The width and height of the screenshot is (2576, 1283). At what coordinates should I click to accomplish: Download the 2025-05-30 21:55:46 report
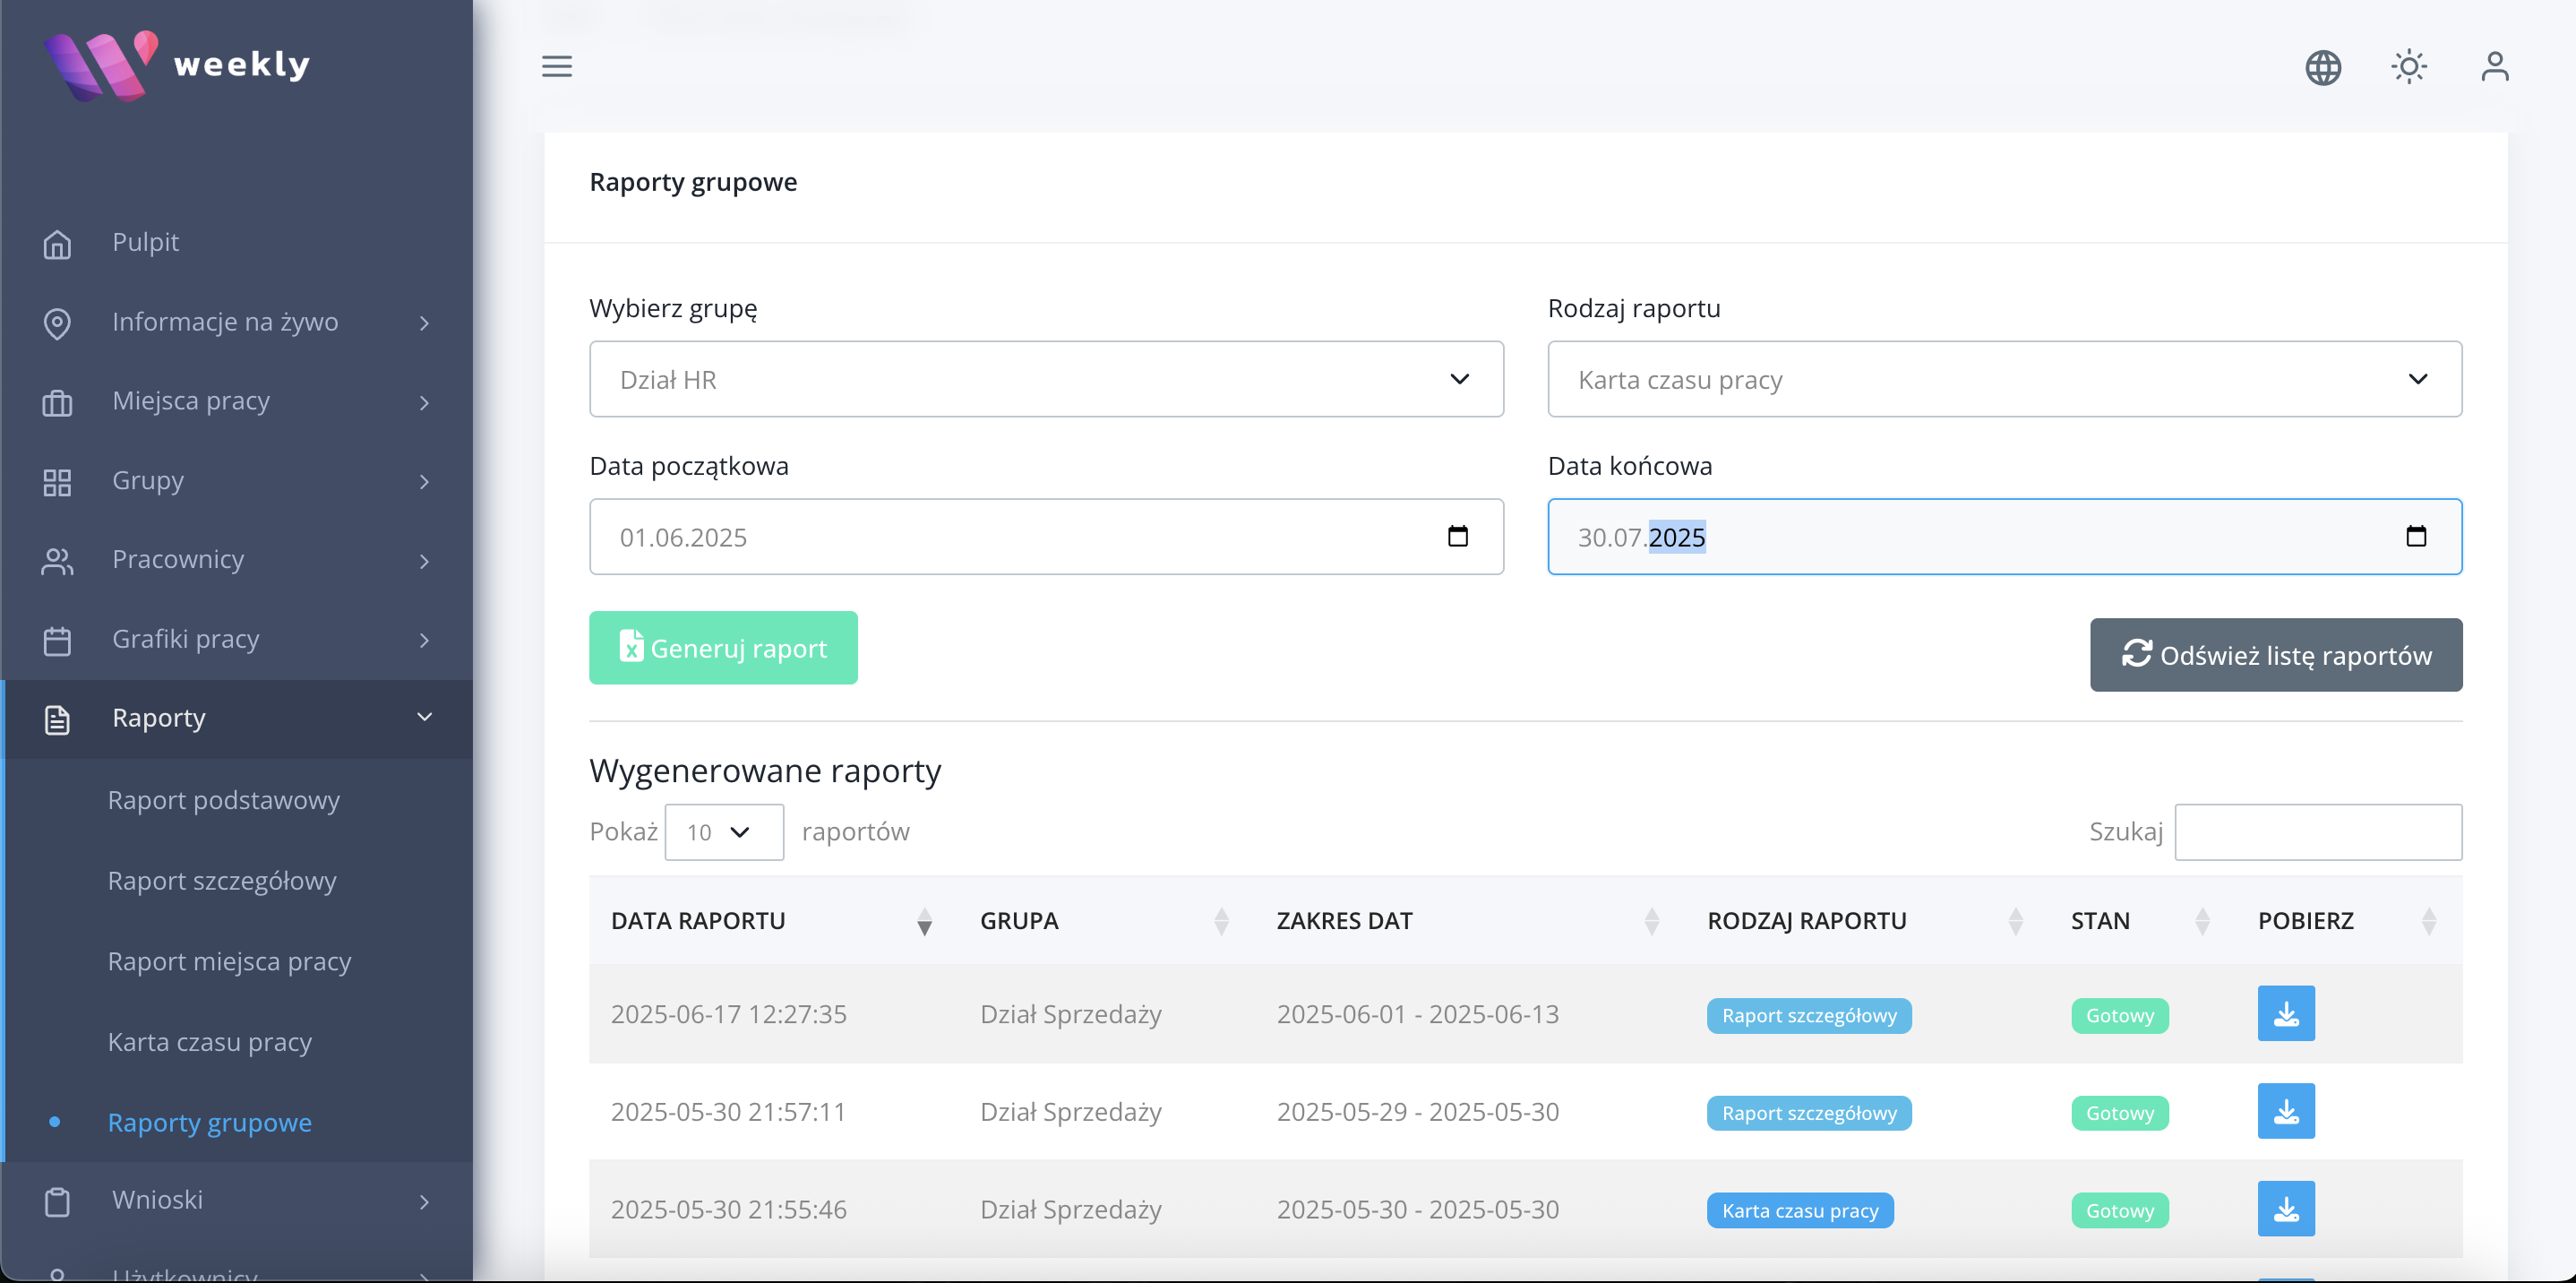click(2285, 1208)
